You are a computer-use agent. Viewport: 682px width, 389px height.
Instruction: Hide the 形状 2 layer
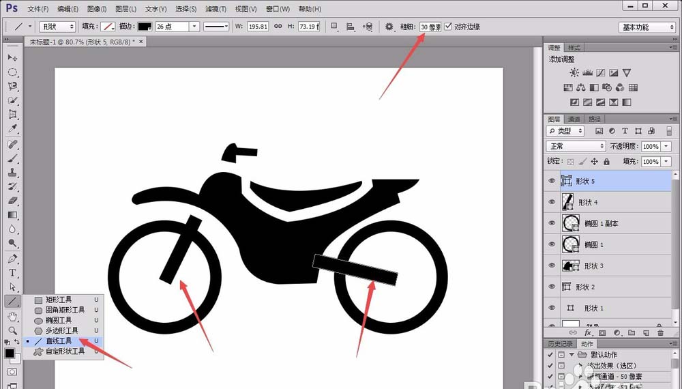552,287
